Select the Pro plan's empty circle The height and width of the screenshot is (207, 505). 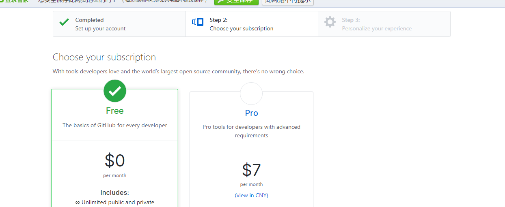click(x=251, y=94)
